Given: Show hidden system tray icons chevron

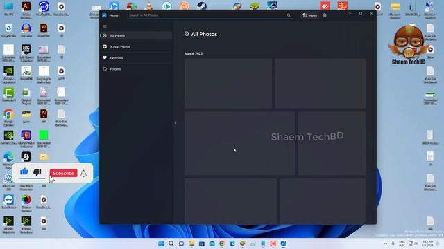Looking at the screenshot, I should 386,243.
